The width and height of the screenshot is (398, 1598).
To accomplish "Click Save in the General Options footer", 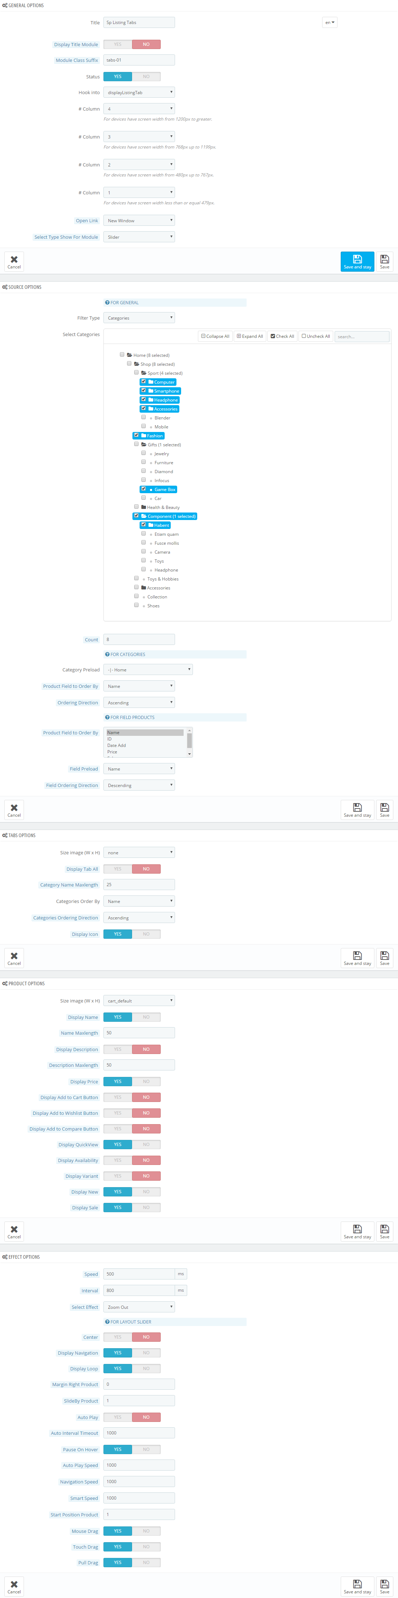I will coord(384,261).
